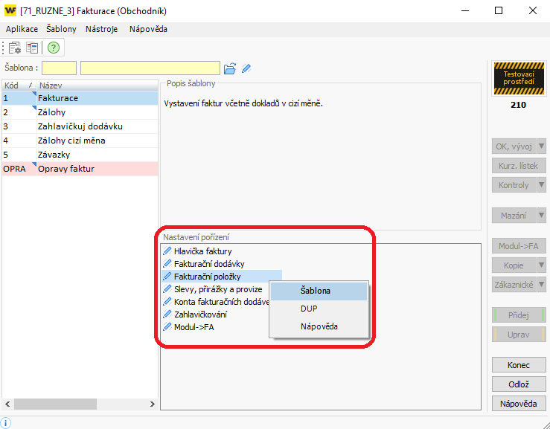Click the Testovací prostředí badge
The height and width of the screenshot is (429, 550).
click(x=519, y=79)
